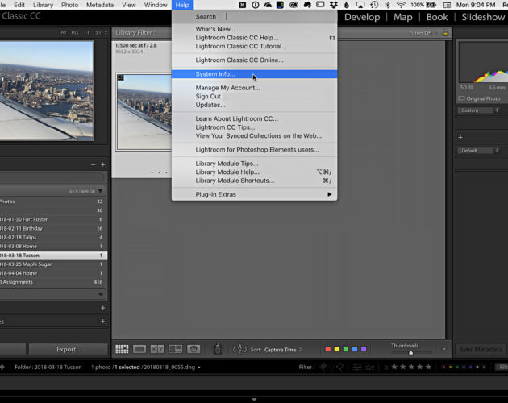
Task: Set Navigator zoom to FIT
Action: (64, 33)
